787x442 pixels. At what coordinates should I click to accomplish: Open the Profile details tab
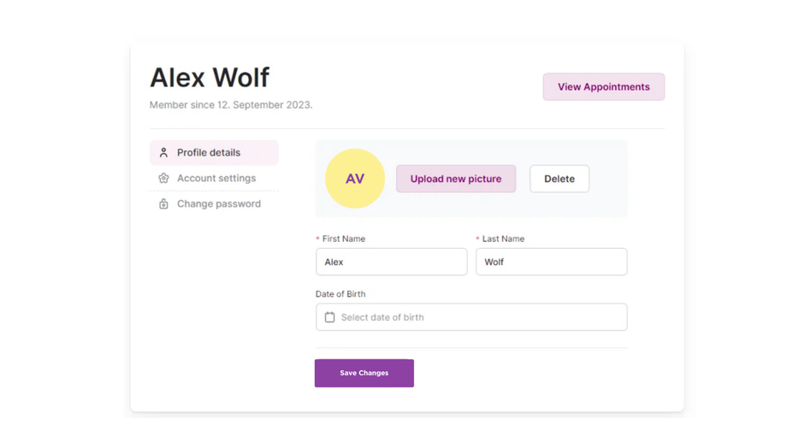pos(209,152)
